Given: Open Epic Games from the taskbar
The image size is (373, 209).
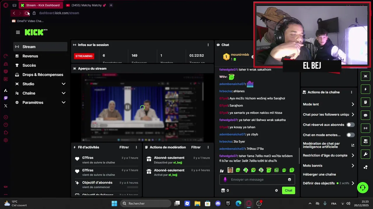Looking at the screenshot, I should coord(228,204).
